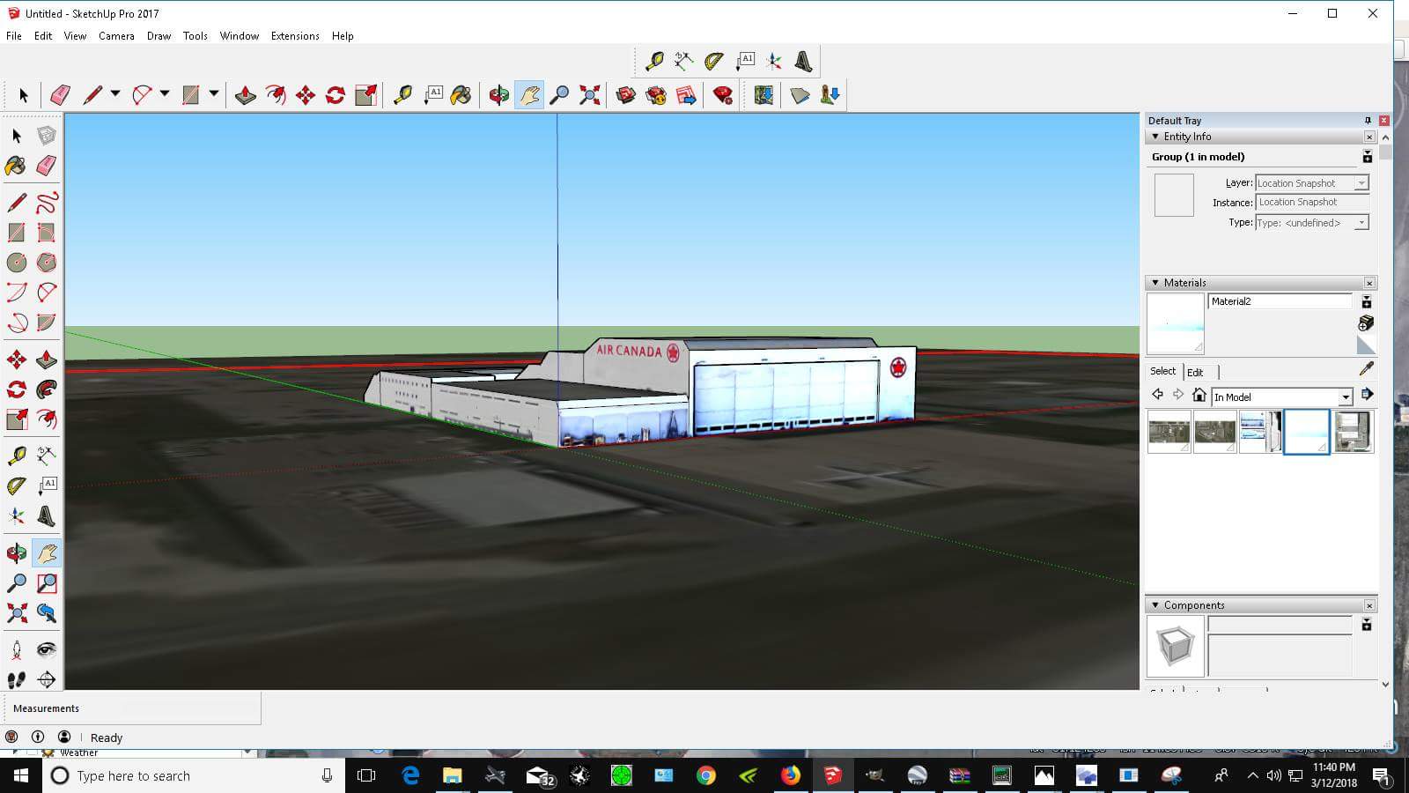
Task: Open the In Model materials dropdown
Action: pos(1346,396)
